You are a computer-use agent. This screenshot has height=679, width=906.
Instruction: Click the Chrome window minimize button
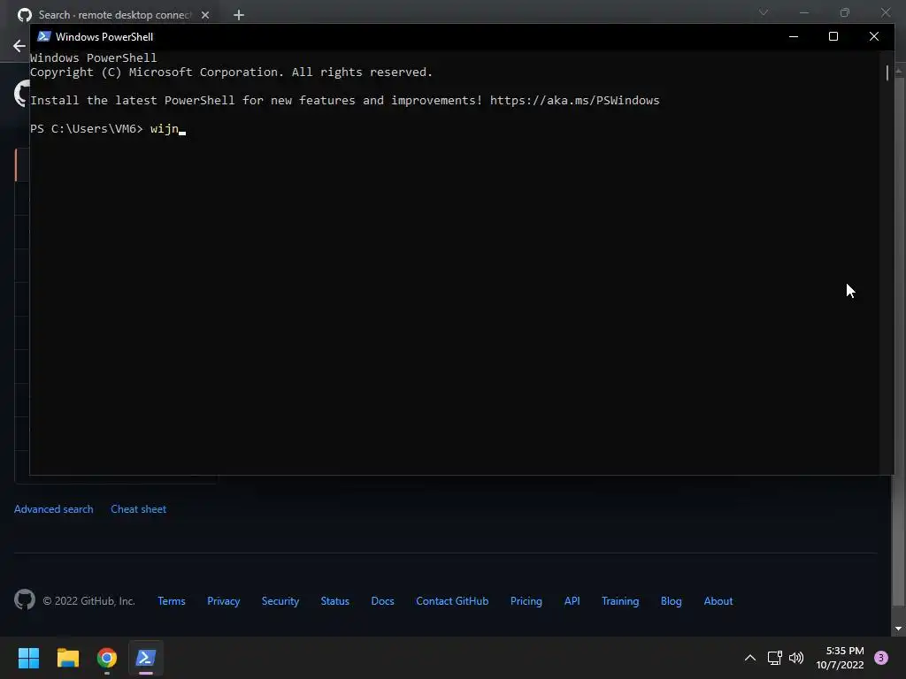point(803,12)
